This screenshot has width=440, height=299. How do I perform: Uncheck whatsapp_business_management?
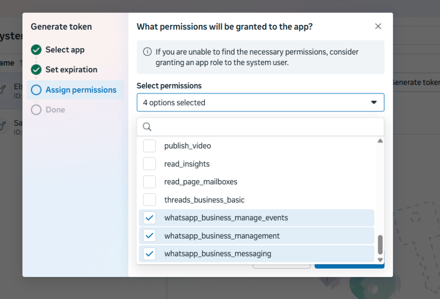click(x=149, y=236)
